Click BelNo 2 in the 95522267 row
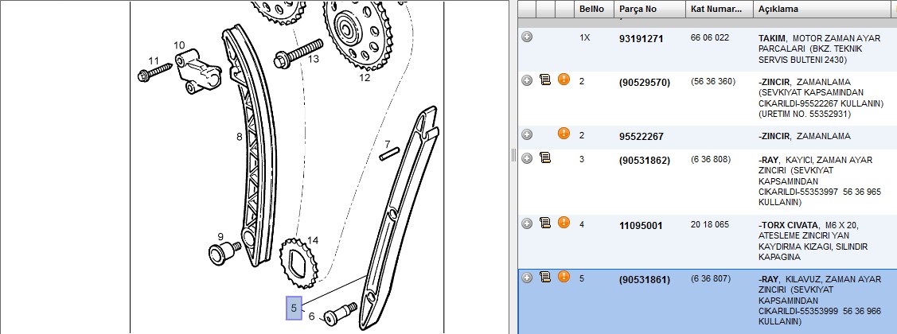The width and height of the screenshot is (897, 334). [582, 135]
